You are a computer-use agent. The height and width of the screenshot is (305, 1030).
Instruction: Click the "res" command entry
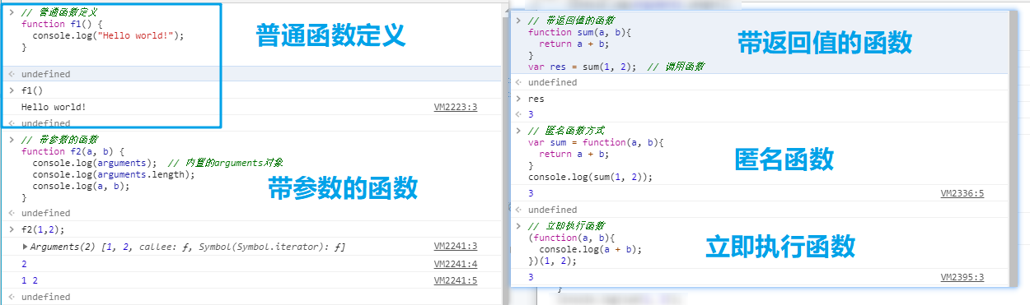(536, 99)
